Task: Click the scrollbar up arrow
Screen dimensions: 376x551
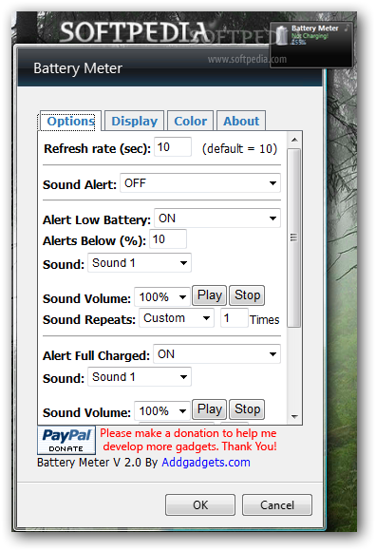Action: [x=294, y=140]
